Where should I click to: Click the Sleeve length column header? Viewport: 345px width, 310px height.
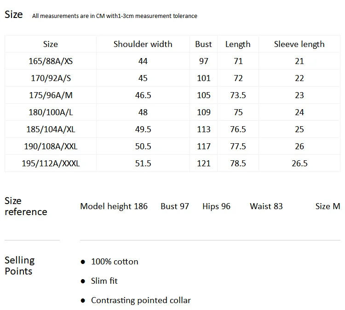tap(299, 44)
